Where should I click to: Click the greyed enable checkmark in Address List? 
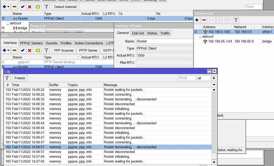click(212, 20)
